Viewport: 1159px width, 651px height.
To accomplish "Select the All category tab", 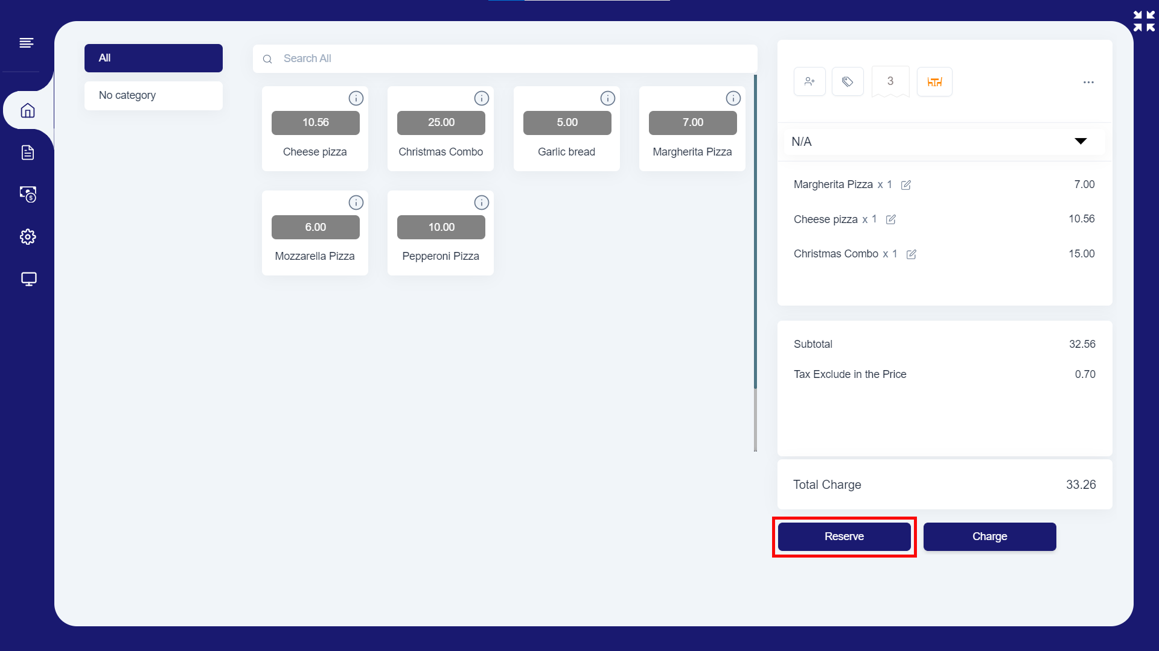I will click(153, 58).
